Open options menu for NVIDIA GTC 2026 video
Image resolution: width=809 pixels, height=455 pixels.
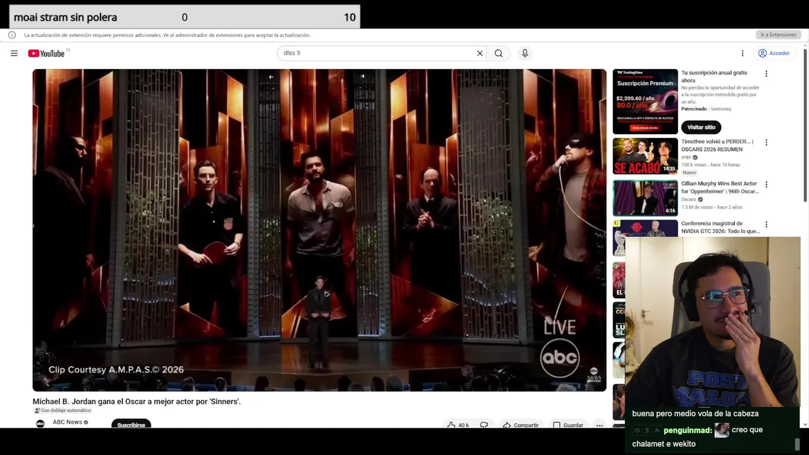tap(766, 224)
